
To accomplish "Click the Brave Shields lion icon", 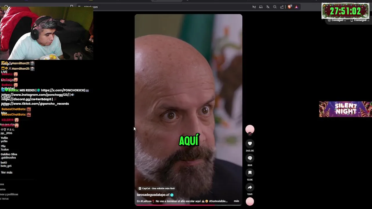I will coord(289,7).
